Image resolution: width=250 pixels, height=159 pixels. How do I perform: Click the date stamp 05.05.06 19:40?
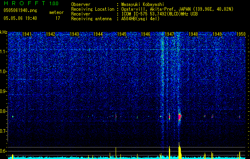pos(20,18)
